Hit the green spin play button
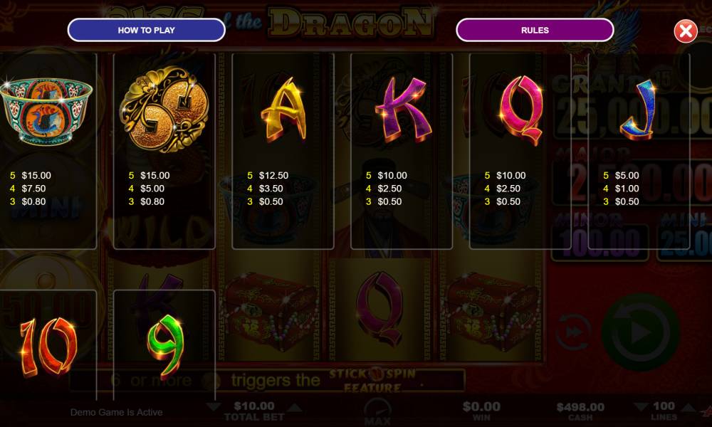 tap(640, 332)
